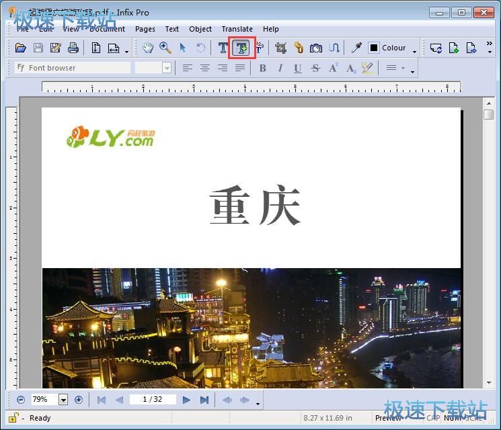Click the text highlighter icon
The image size is (501, 430).
pos(367,68)
